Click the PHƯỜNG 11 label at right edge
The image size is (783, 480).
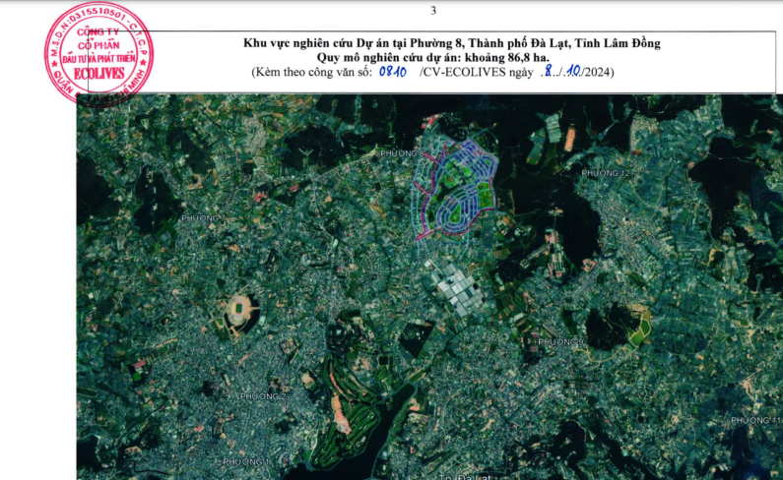pyautogui.click(x=755, y=420)
